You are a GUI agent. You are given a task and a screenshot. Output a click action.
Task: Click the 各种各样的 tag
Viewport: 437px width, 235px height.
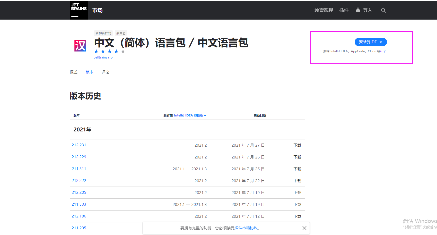(103, 33)
